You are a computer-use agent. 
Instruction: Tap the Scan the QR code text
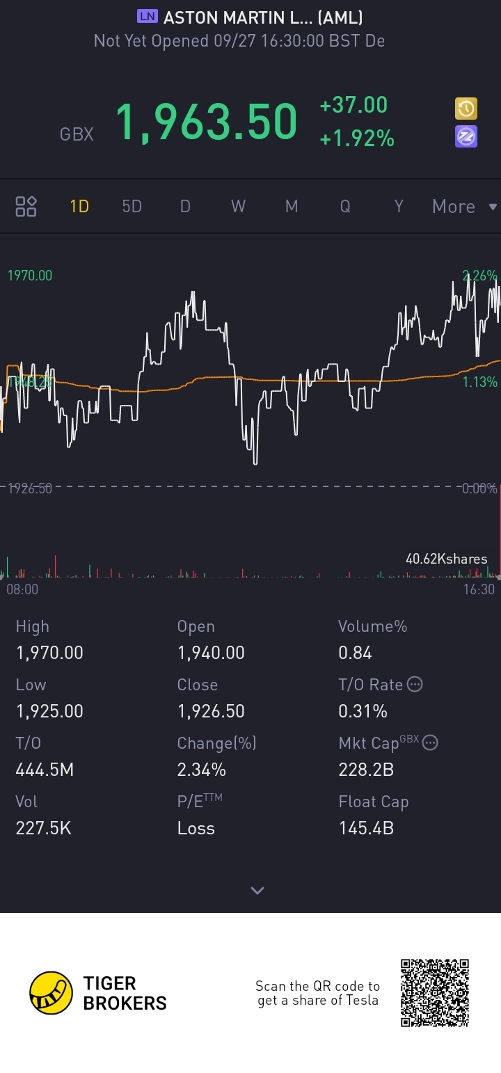[x=318, y=993]
